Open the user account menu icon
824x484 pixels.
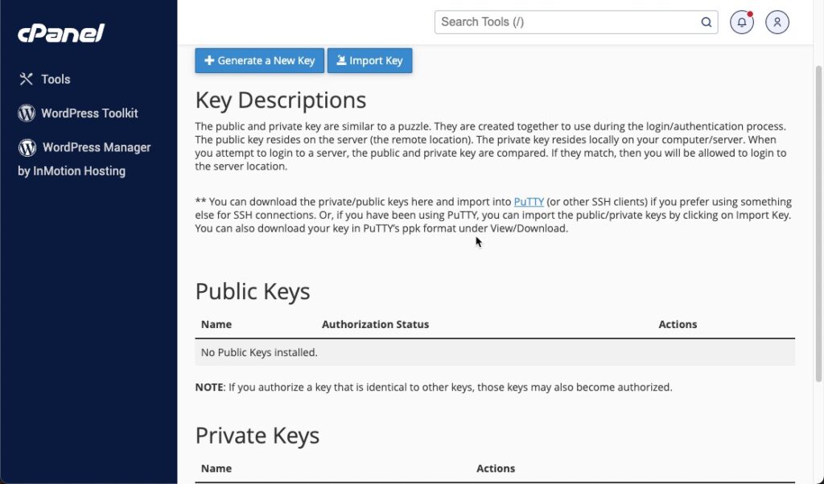click(777, 23)
